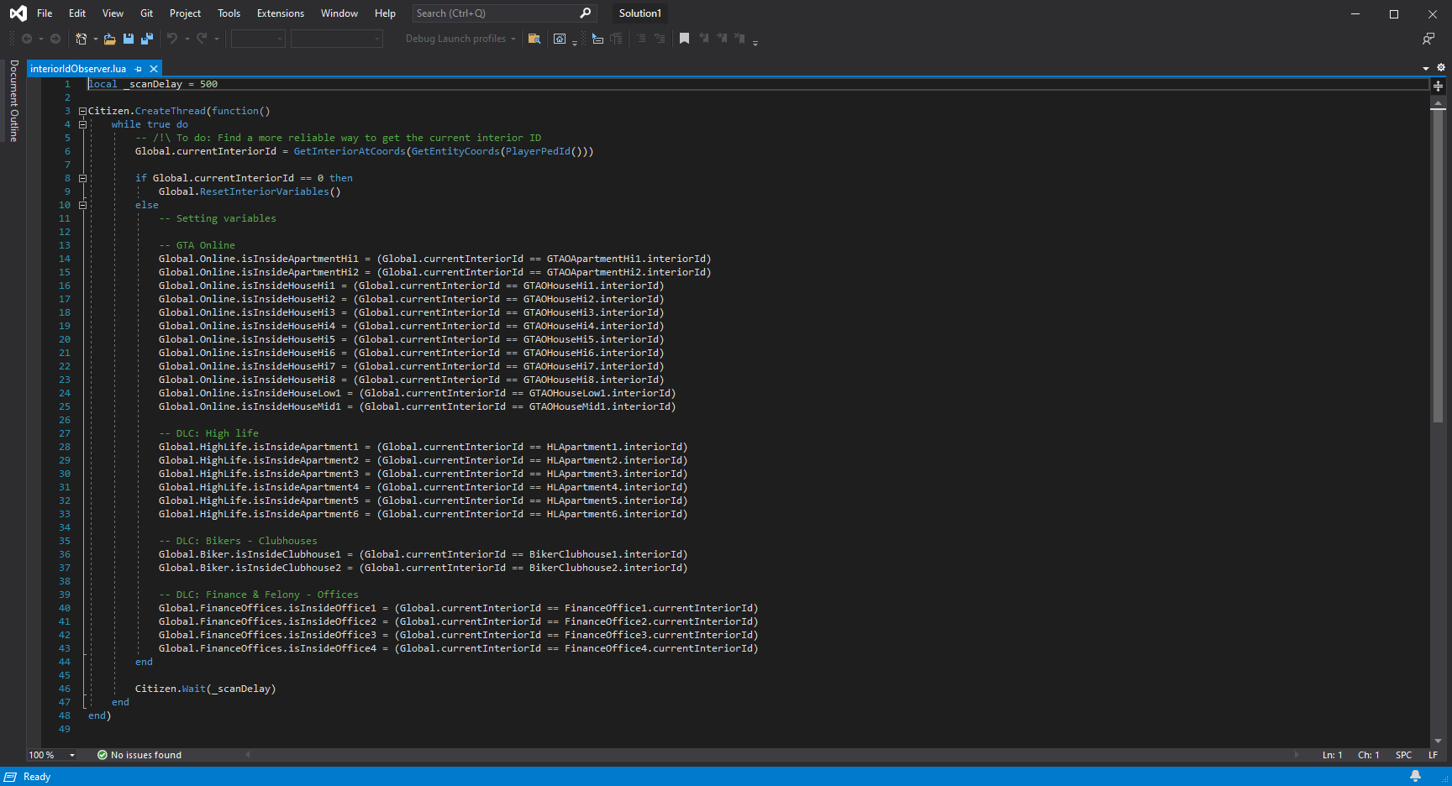The image size is (1452, 786).
Task: Toggle a bookmark with the bookmark icon
Action: [x=684, y=38]
